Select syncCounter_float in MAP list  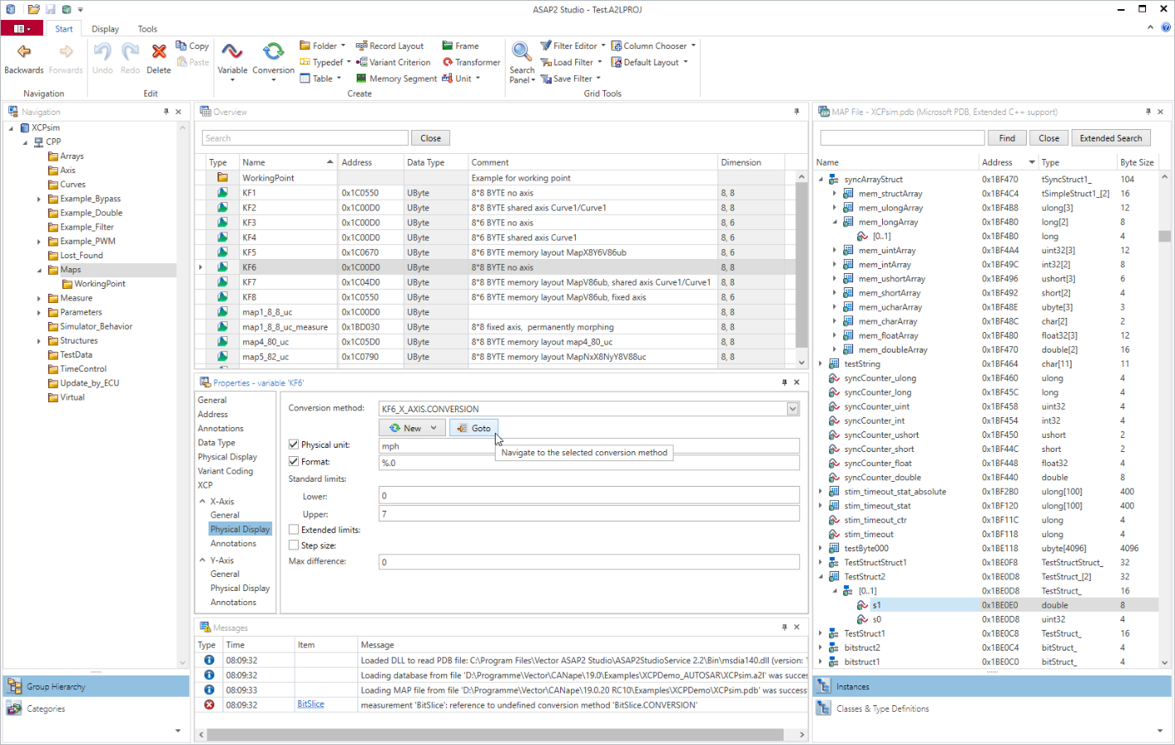tap(877, 464)
